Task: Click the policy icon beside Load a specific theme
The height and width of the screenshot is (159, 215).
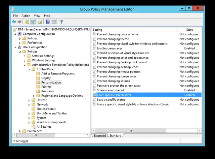Action: pos(94,100)
